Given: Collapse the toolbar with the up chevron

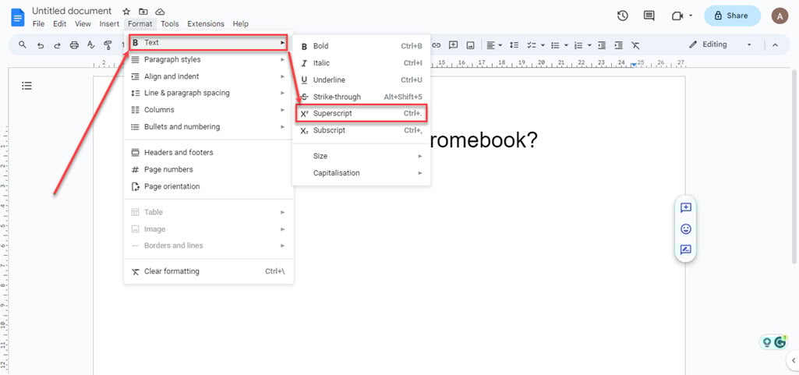Looking at the screenshot, I should pos(775,45).
